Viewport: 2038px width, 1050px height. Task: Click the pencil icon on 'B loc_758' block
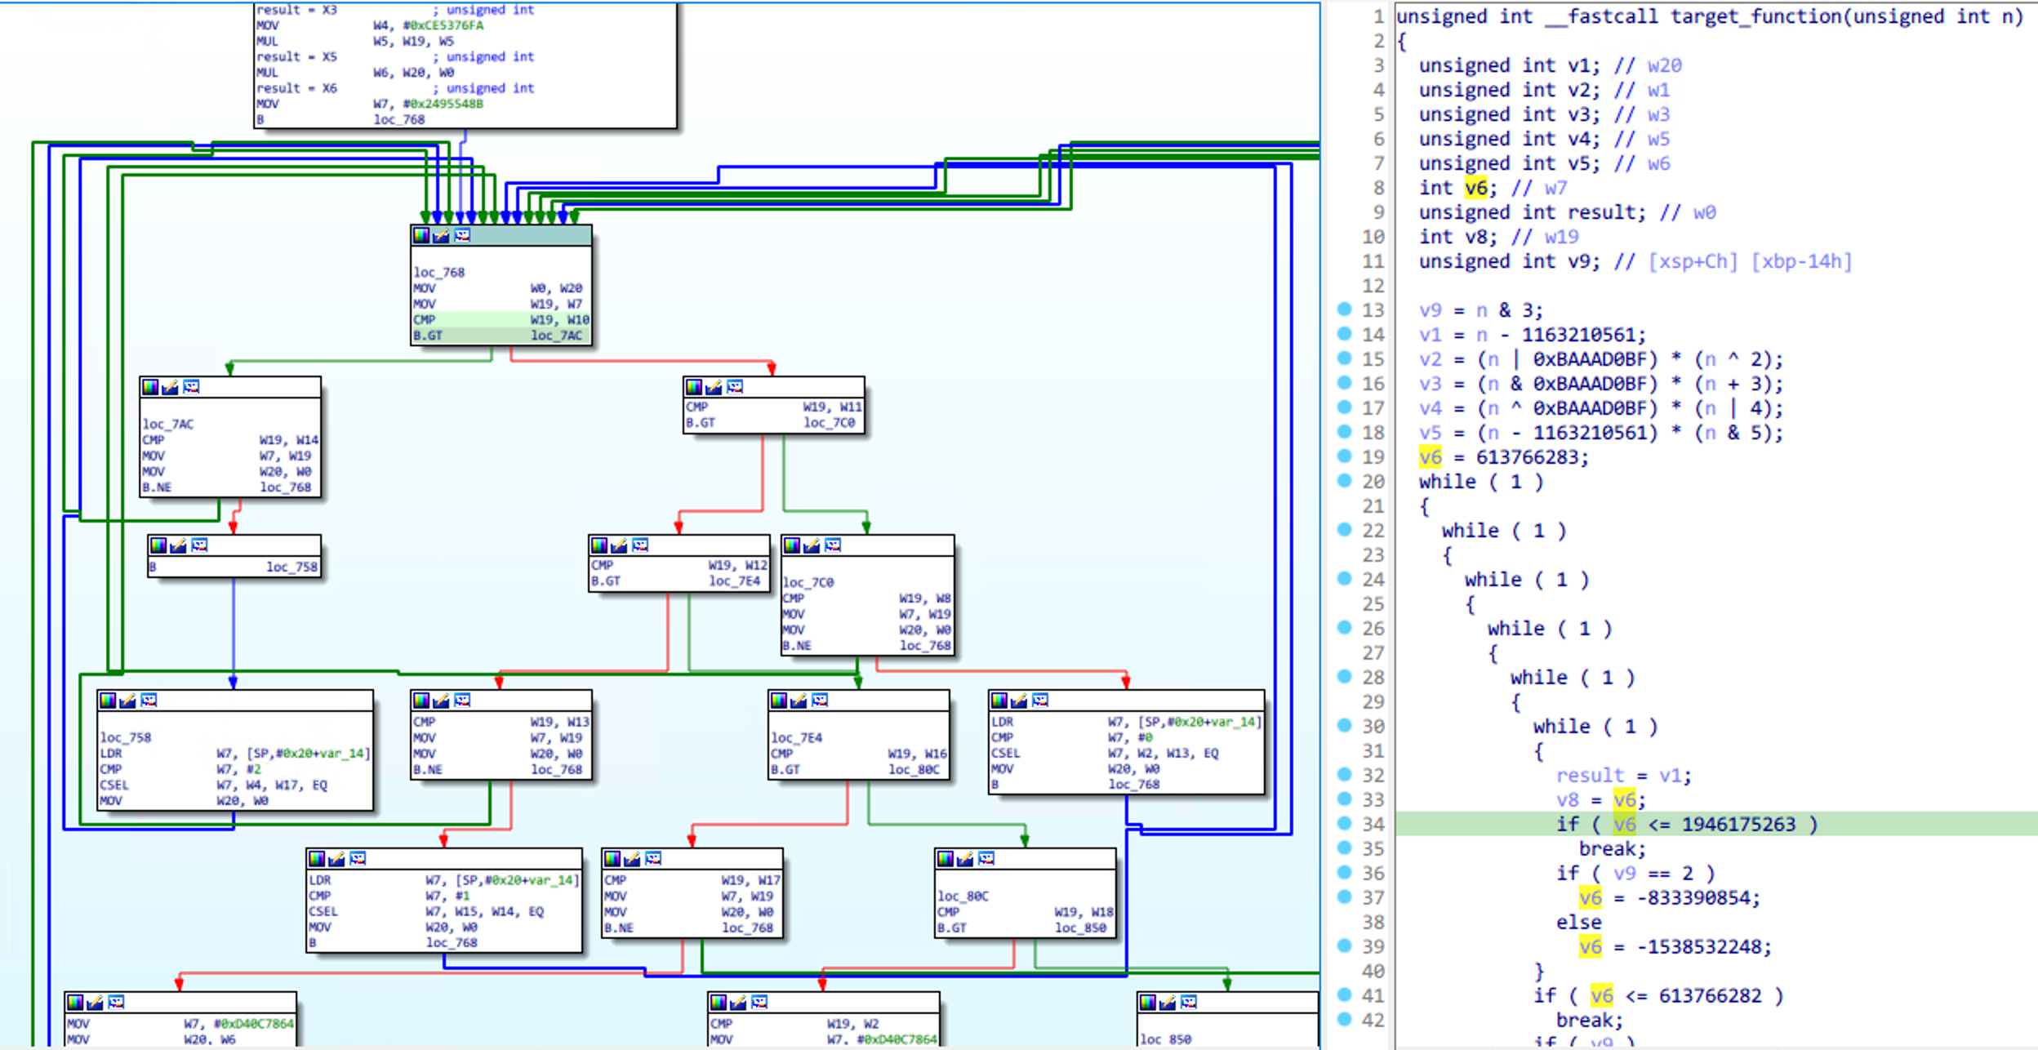coord(178,545)
